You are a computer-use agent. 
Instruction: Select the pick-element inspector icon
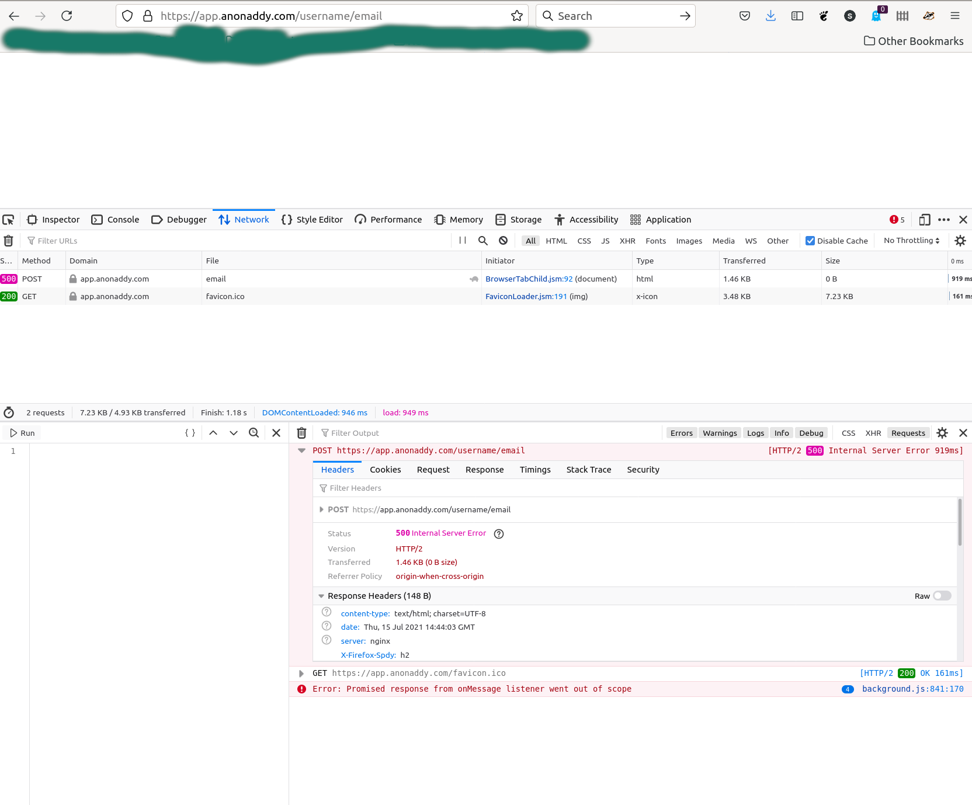(9, 219)
